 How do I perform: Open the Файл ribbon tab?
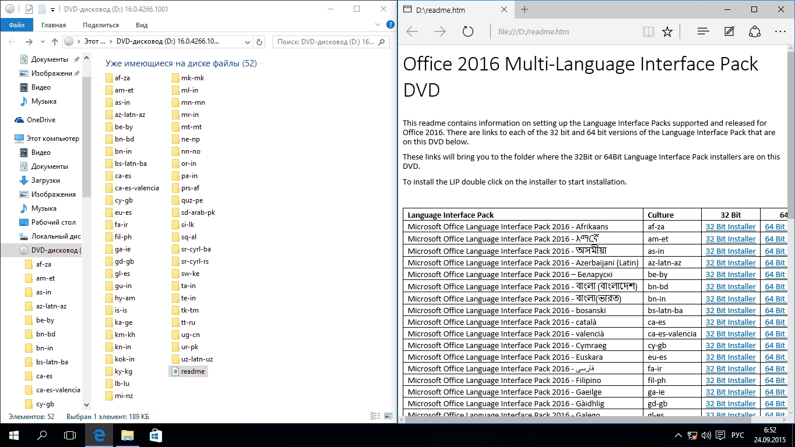16,25
